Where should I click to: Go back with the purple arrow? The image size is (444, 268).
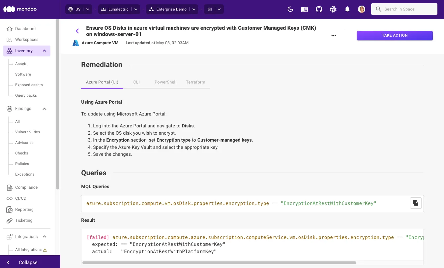77,31
